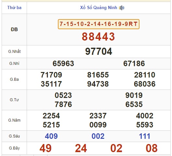This screenshot has height=156, width=172.
Task: Select fifth prize number 5593
Action: click(x=145, y=125)
